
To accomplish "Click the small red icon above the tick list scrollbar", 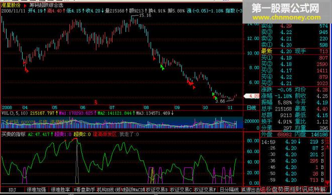I will [327, 141].
